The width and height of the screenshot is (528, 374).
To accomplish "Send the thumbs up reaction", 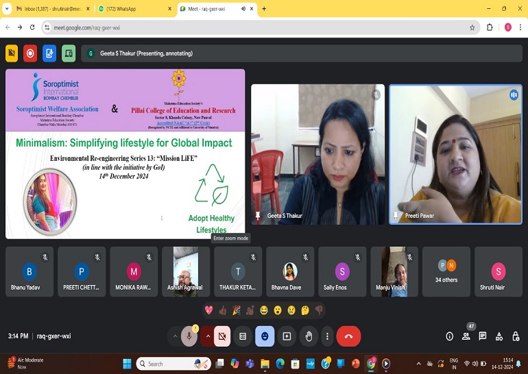I will click(223, 310).
